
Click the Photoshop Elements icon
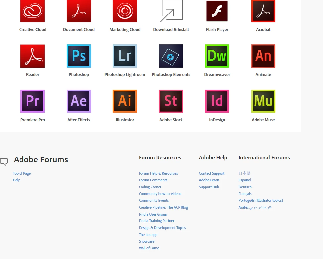[x=171, y=56]
